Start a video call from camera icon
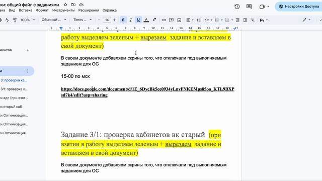322x181 pixels. [262, 7]
